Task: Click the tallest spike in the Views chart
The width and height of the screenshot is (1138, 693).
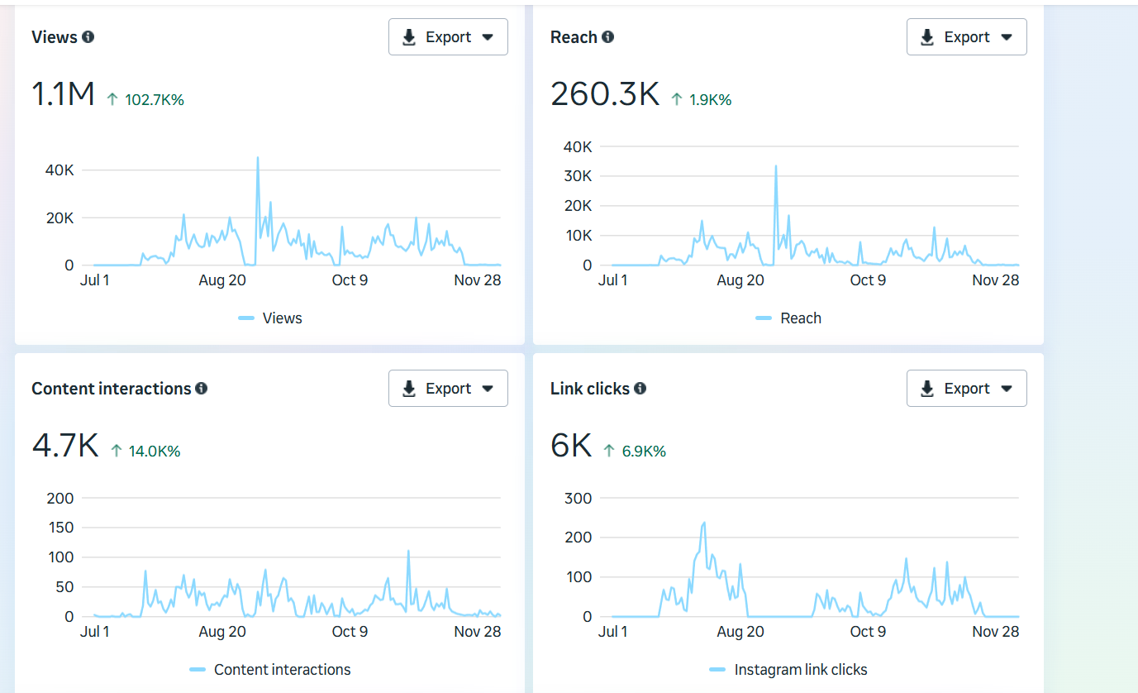Action: [258, 159]
